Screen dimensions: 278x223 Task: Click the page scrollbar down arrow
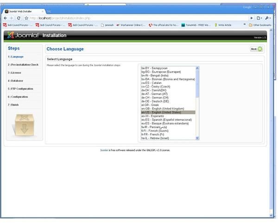pos(271,216)
